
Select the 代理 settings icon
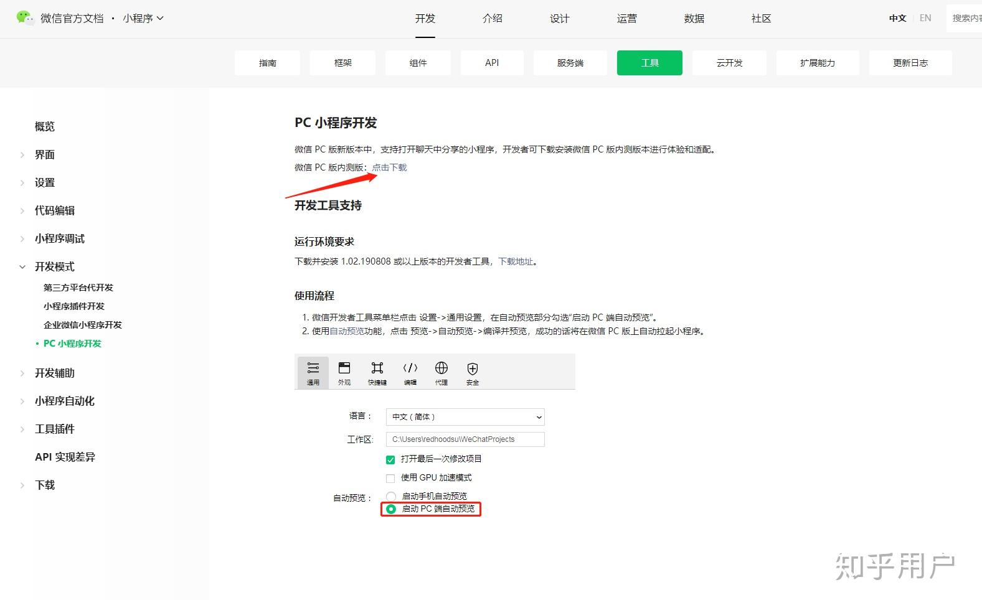[x=441, y=372]
